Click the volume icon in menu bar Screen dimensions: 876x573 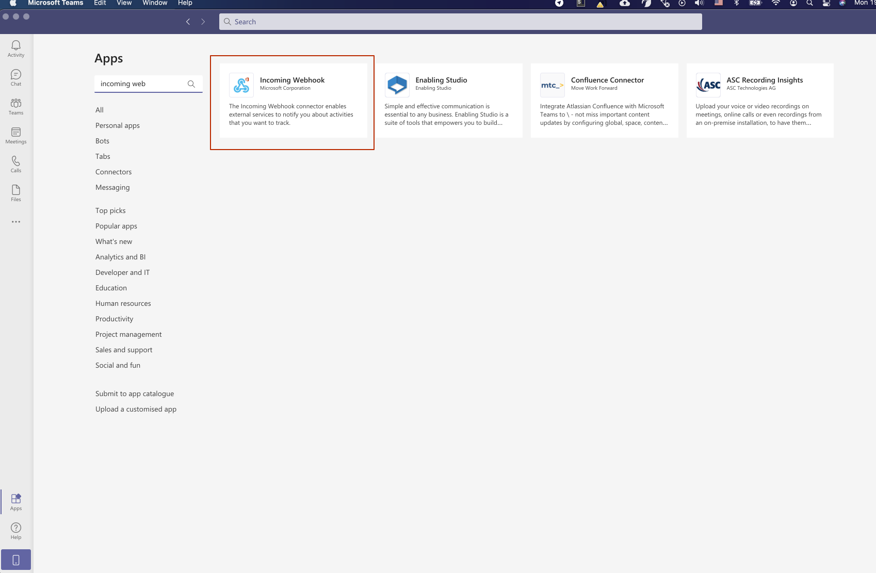(x=699, y=3)
